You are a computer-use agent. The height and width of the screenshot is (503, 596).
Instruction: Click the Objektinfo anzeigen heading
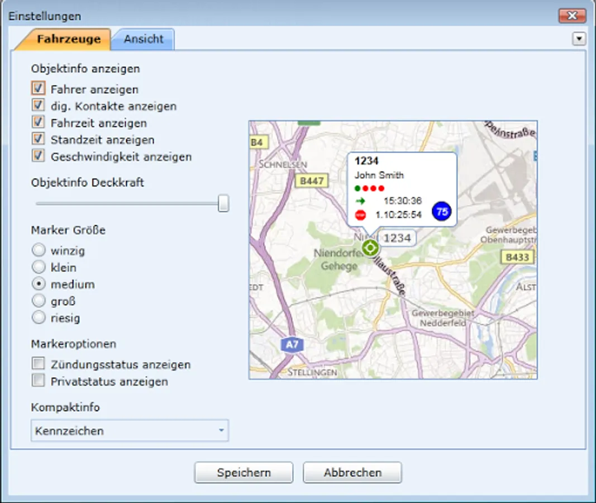pyautogui.click(x=85, y=69)
